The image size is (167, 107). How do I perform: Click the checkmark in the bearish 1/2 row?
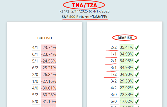click(x=137, y=74)
